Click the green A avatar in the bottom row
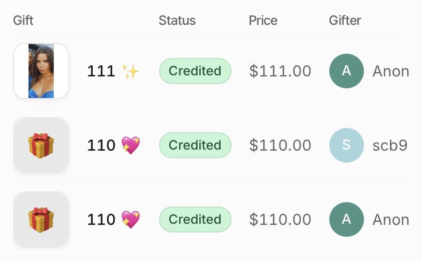 click(x=346, y=219)
